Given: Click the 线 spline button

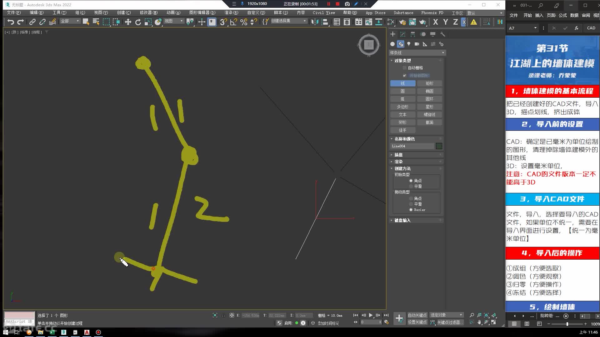Looking at the screenshot, I should [x=403, y=83].
